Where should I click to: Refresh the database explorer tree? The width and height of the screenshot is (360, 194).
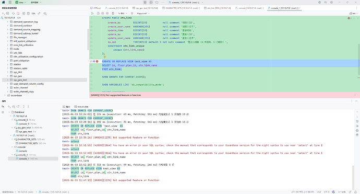pyautogui.click(x=14, y=14)
